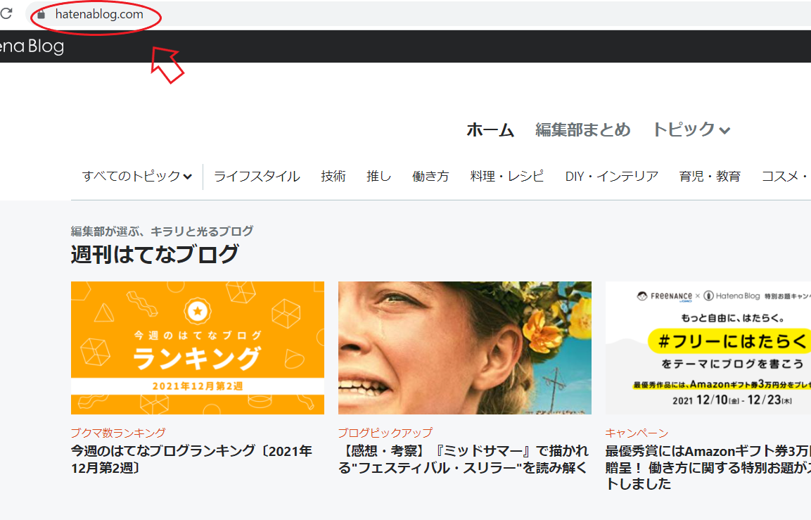Click the ブログピックアップ category label
Viewport: 811px width, 520px height.
pyautogui.click(x=385, y=433)
